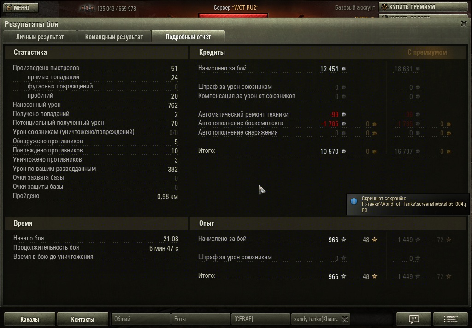Open the Роты chat channel
472x328 pixels.
(201, 319)
